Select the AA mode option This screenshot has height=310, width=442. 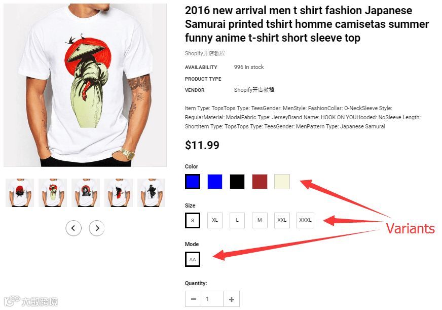click(x=193, y=259)
